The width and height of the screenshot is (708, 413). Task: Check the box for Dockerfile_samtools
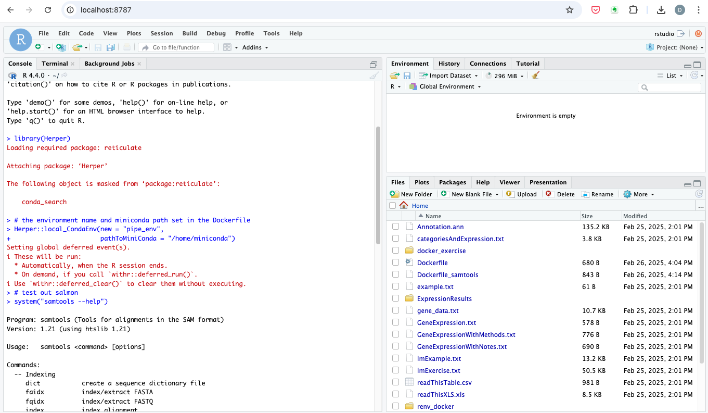tap(395, 274)
